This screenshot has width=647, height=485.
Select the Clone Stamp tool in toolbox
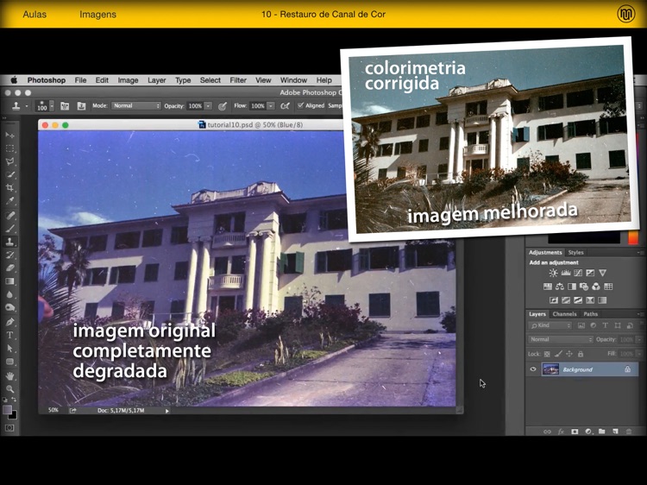[x=9, y=242]
